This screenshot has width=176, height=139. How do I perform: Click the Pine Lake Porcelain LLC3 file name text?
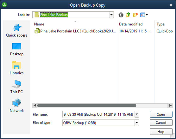(x=78, y=31)
